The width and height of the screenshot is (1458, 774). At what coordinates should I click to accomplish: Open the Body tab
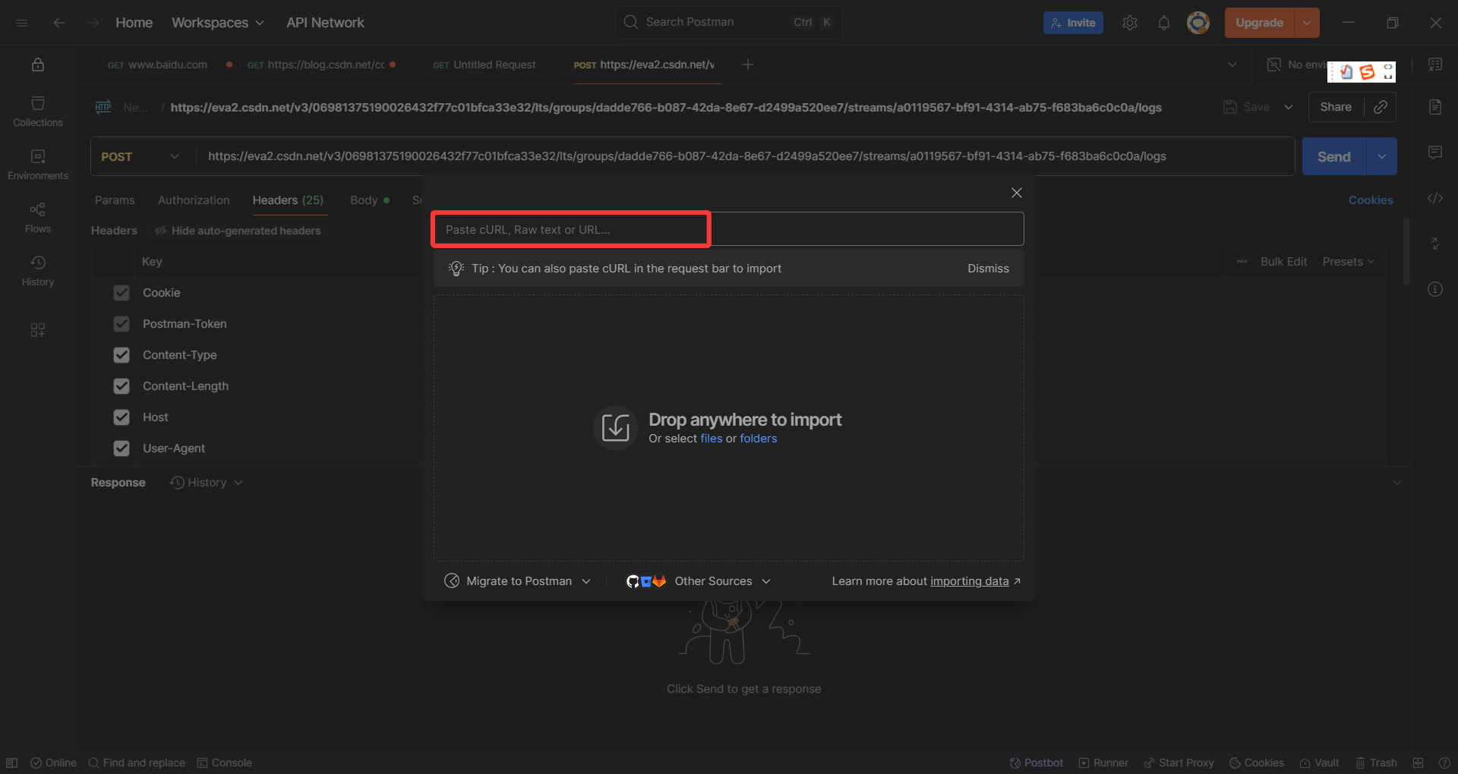pyautogui.click(x=369, y=200)
